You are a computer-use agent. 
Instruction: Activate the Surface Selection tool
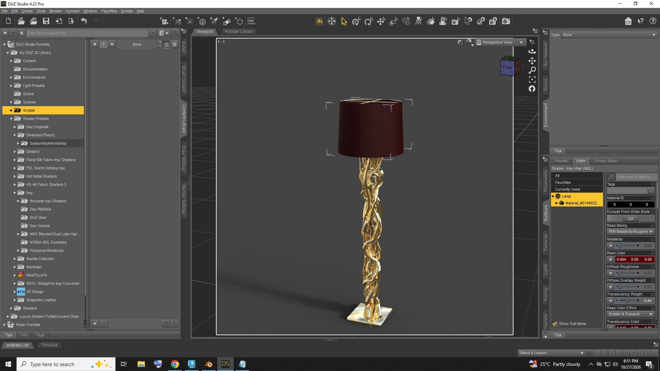click(x=431, y=21)
